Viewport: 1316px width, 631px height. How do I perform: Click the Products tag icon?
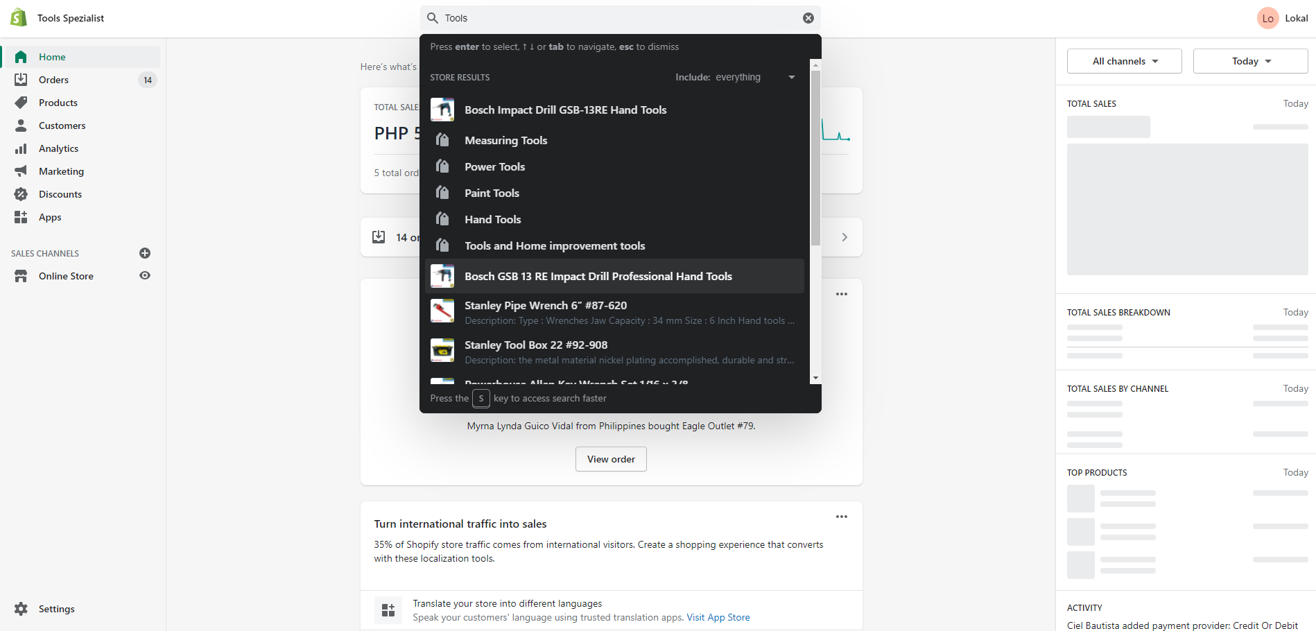[x=21, y=103]
